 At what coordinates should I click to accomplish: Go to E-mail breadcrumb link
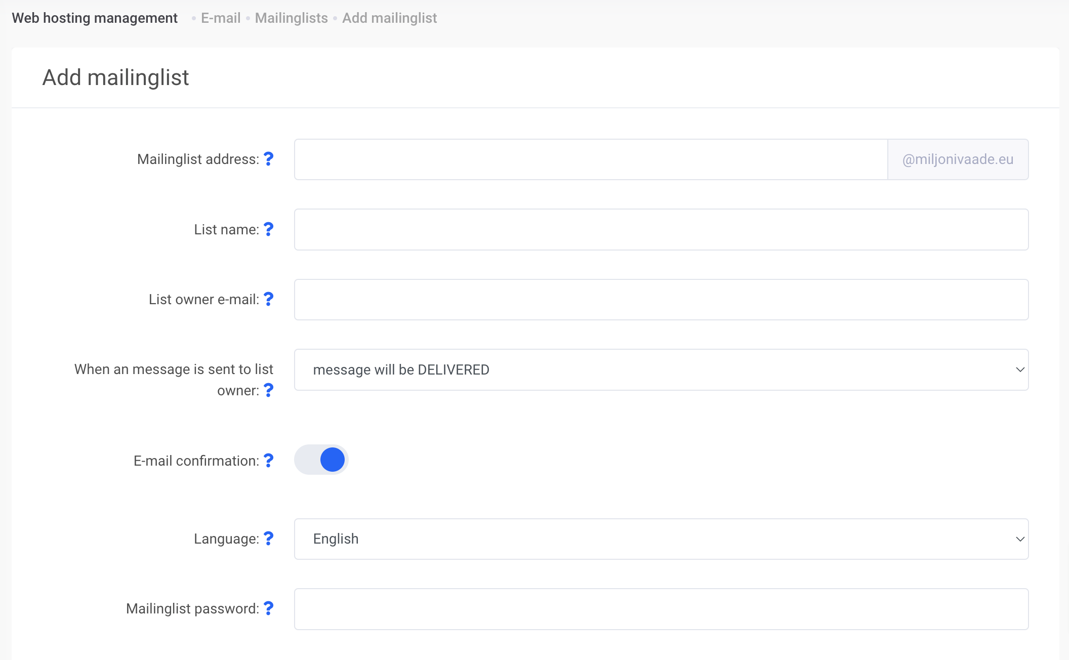(221, 18)
